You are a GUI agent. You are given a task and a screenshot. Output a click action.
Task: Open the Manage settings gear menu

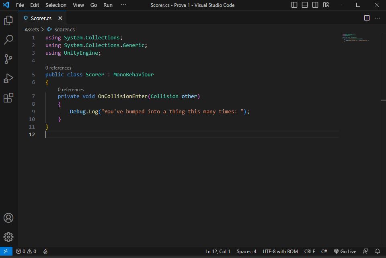(8, 237)
